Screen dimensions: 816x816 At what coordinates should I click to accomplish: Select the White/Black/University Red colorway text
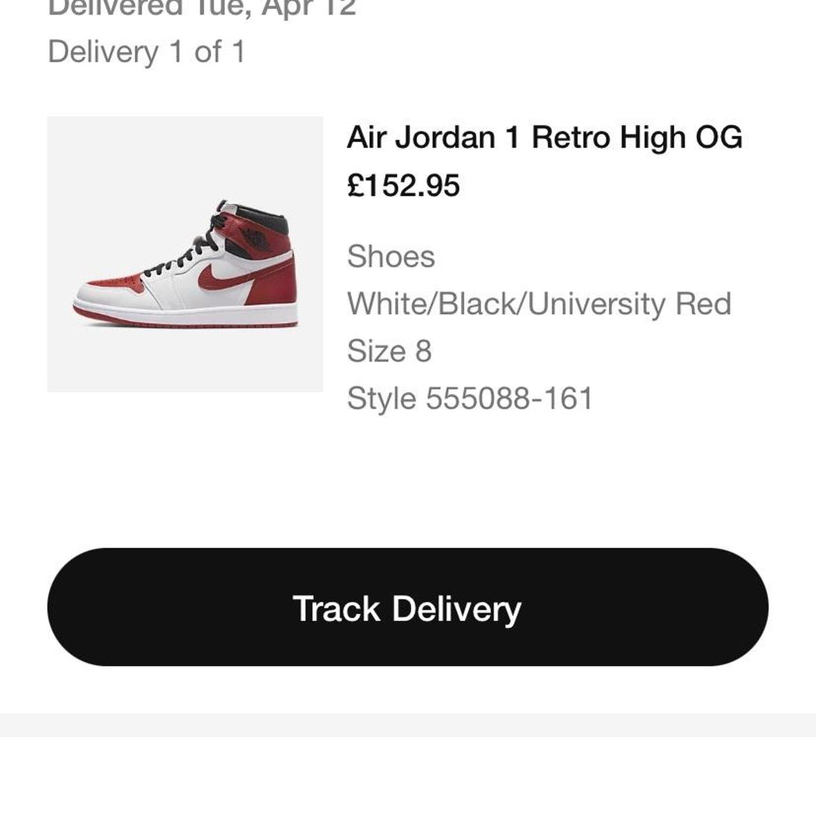[539, 303]
